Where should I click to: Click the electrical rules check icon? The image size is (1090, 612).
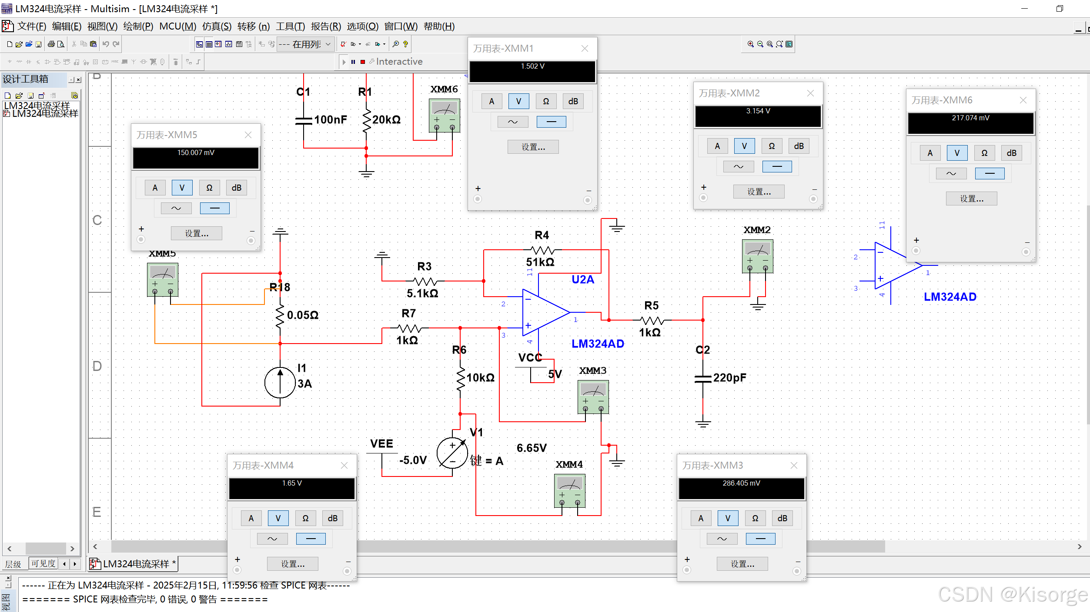(x=344, y=44)
